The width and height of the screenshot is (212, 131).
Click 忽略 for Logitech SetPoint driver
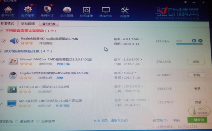tap(60, 78)
